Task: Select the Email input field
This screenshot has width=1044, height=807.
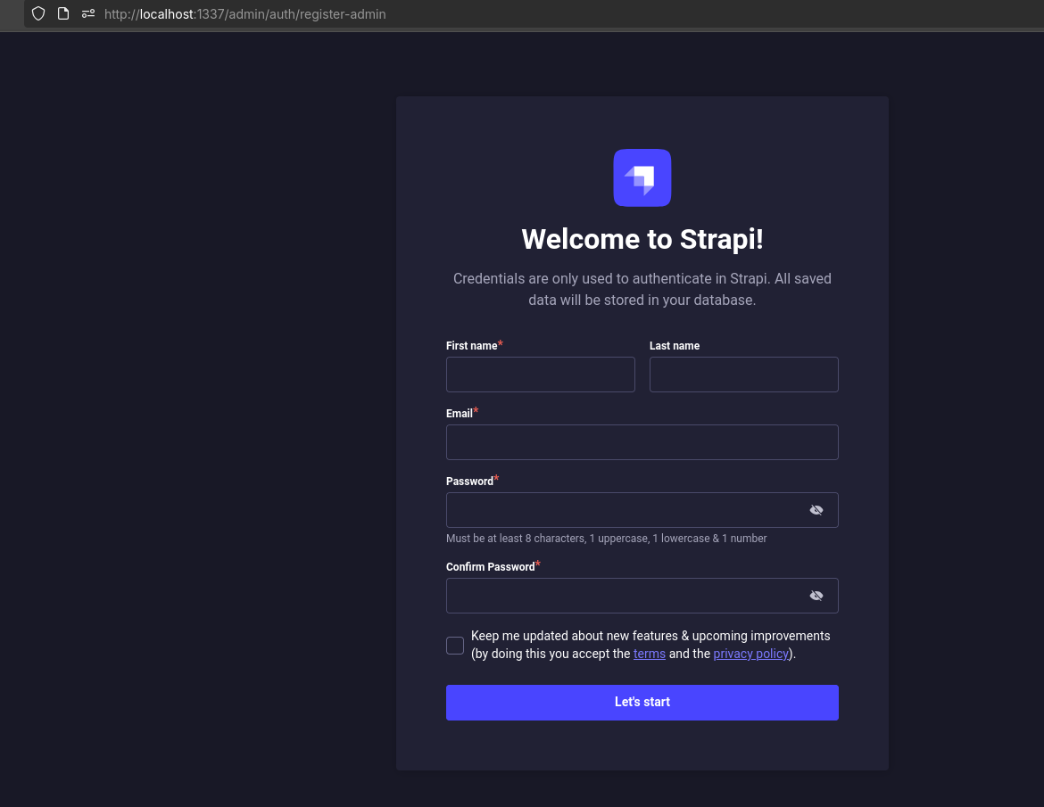Action: [642, 441]
